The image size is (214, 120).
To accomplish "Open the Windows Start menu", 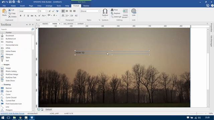I will coord(3,118).
